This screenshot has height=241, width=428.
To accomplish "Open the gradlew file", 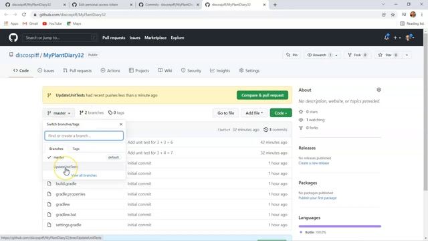I will click(x=63, y=204).
